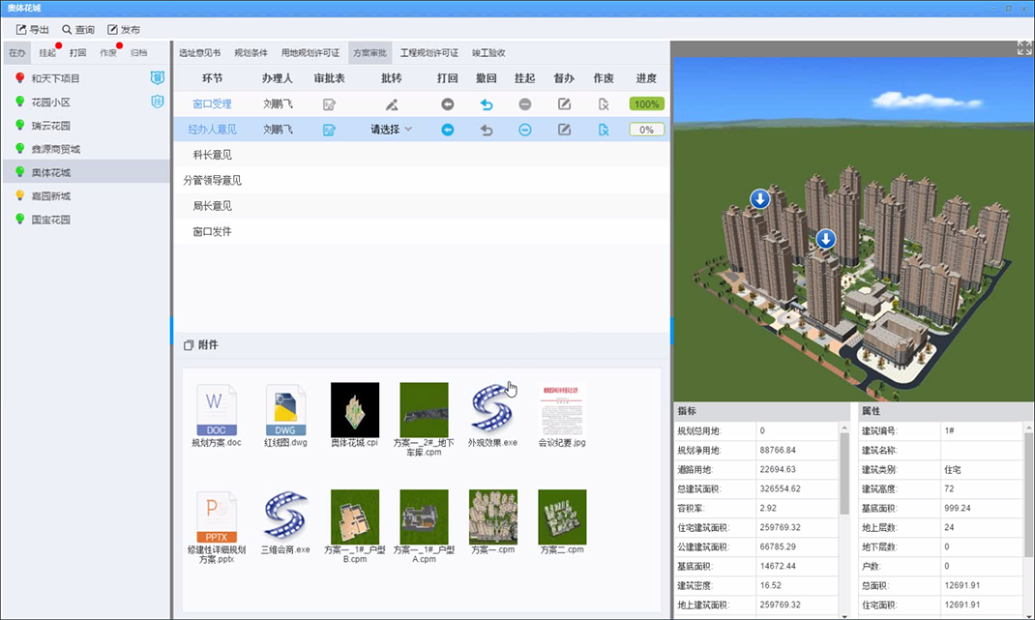Open the 请选择 dropdown in 批转 column

click(390, 129)
